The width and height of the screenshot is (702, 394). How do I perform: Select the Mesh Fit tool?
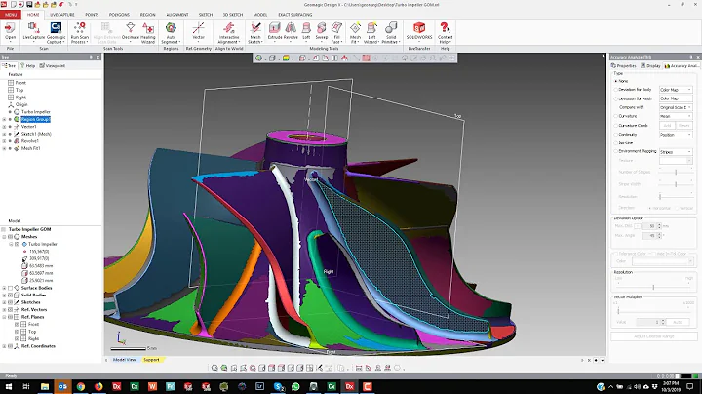[x=355, y=32]
